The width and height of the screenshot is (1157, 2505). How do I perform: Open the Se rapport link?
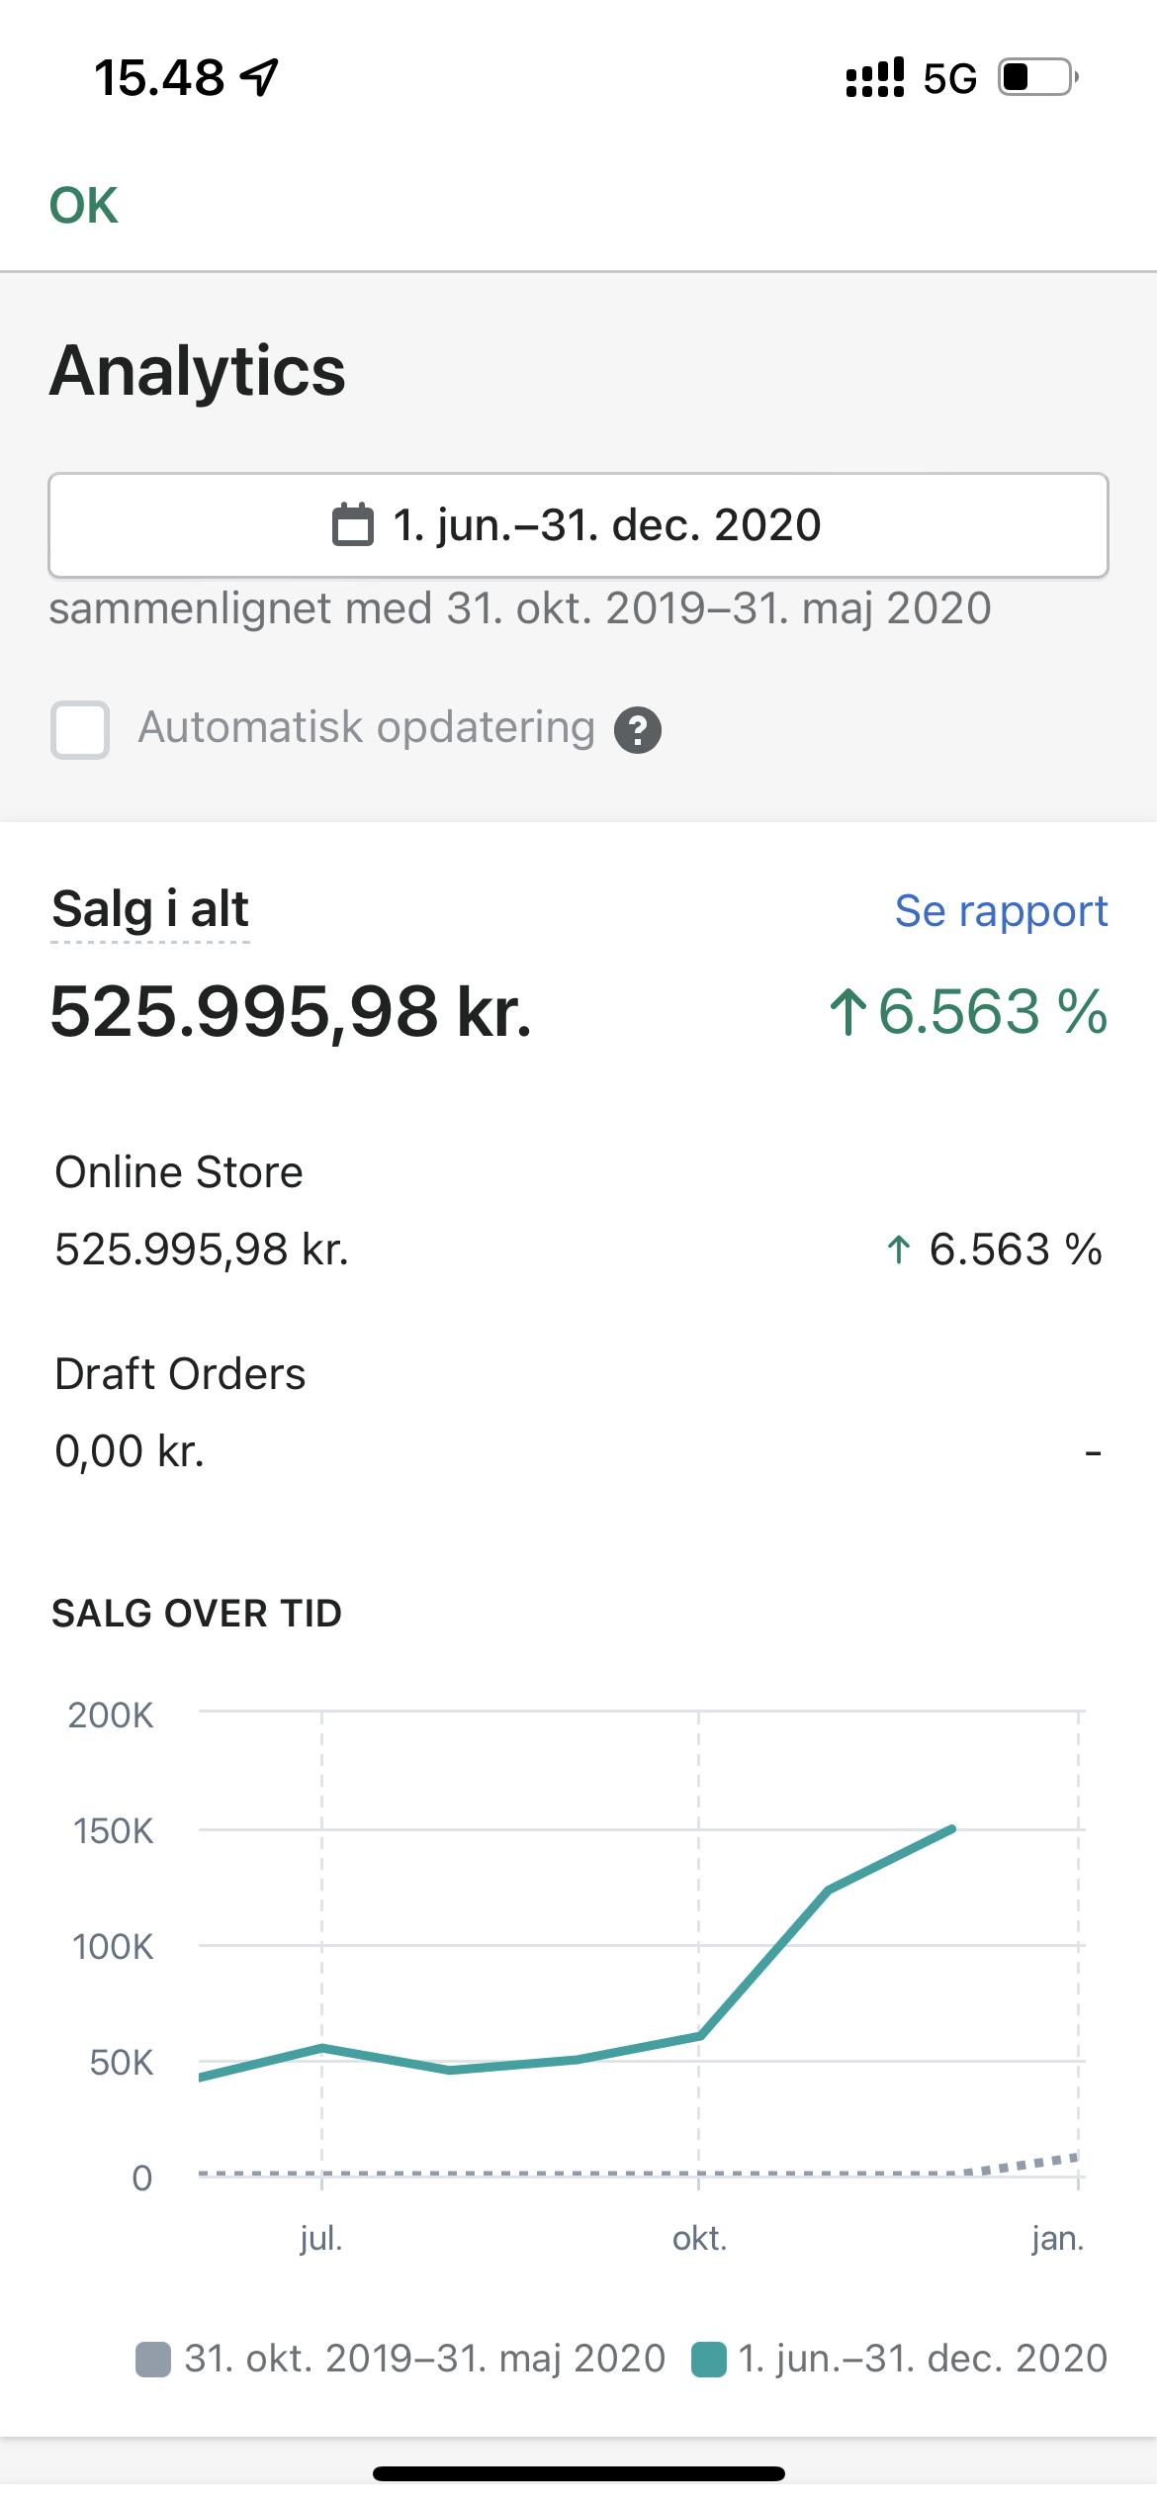[x=1001, y=911]
